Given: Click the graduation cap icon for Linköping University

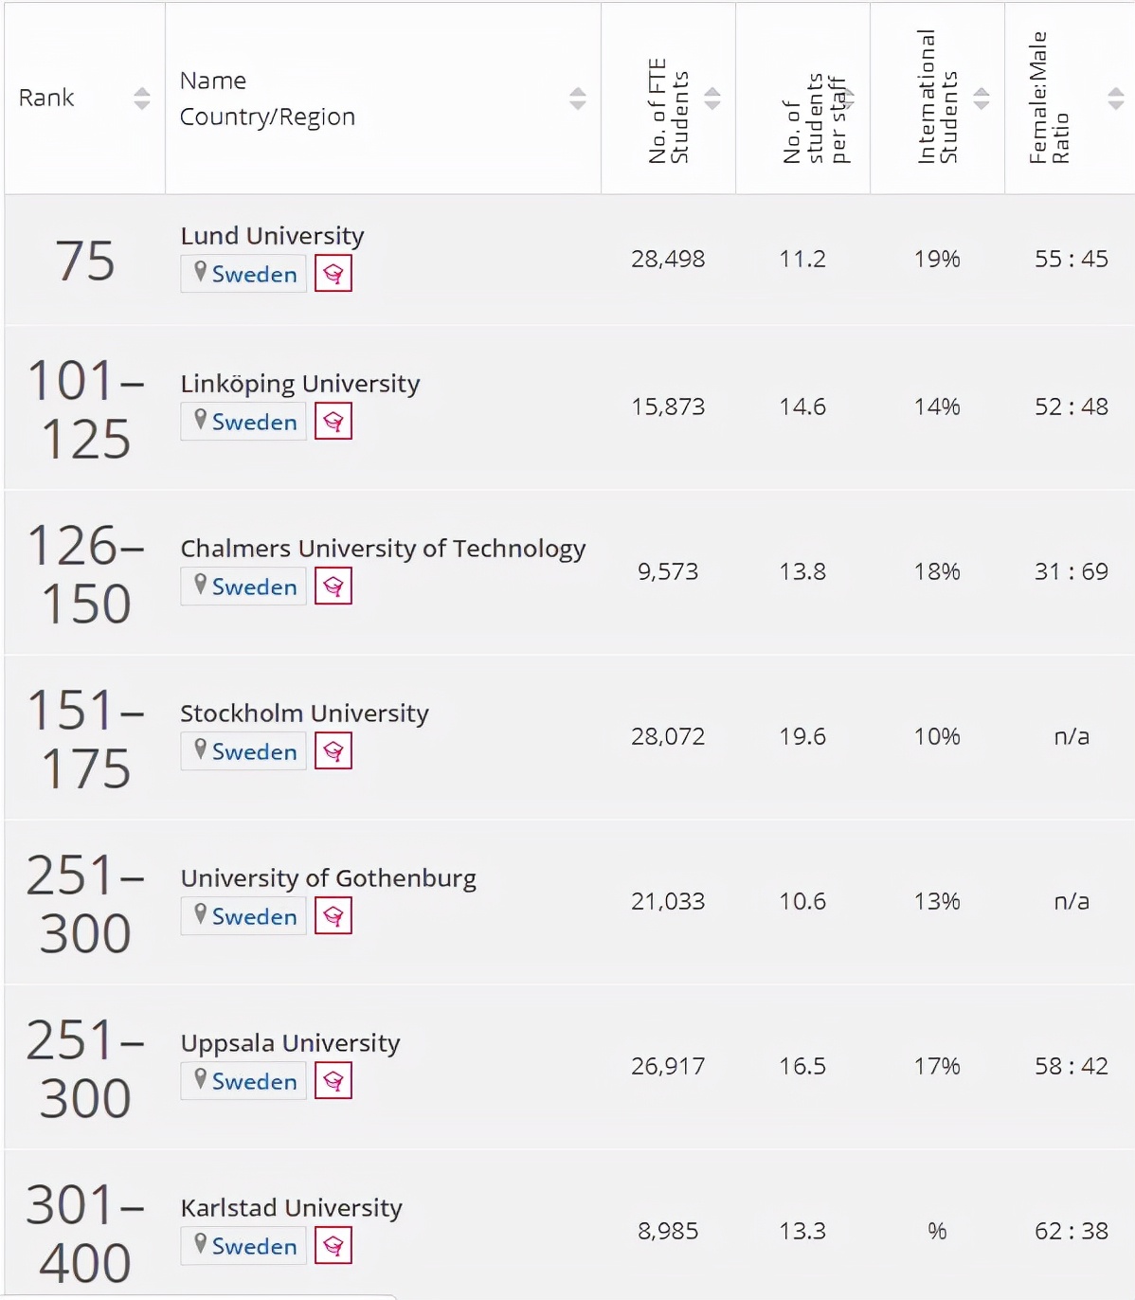Looking at the screenshot, I should click(333, 422).
